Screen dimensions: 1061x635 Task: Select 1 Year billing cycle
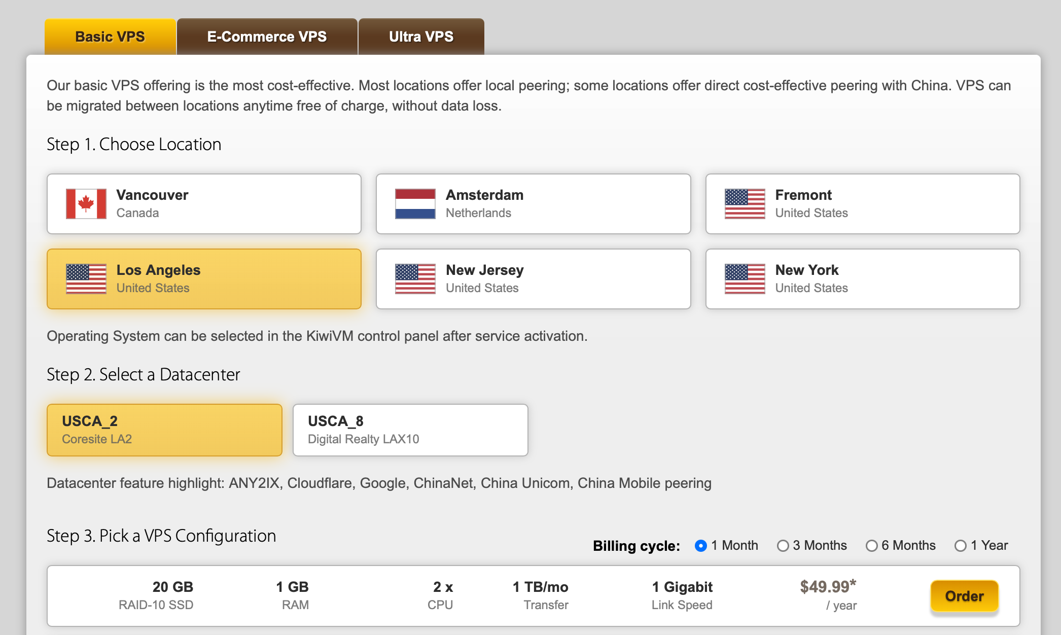[960, 546]
